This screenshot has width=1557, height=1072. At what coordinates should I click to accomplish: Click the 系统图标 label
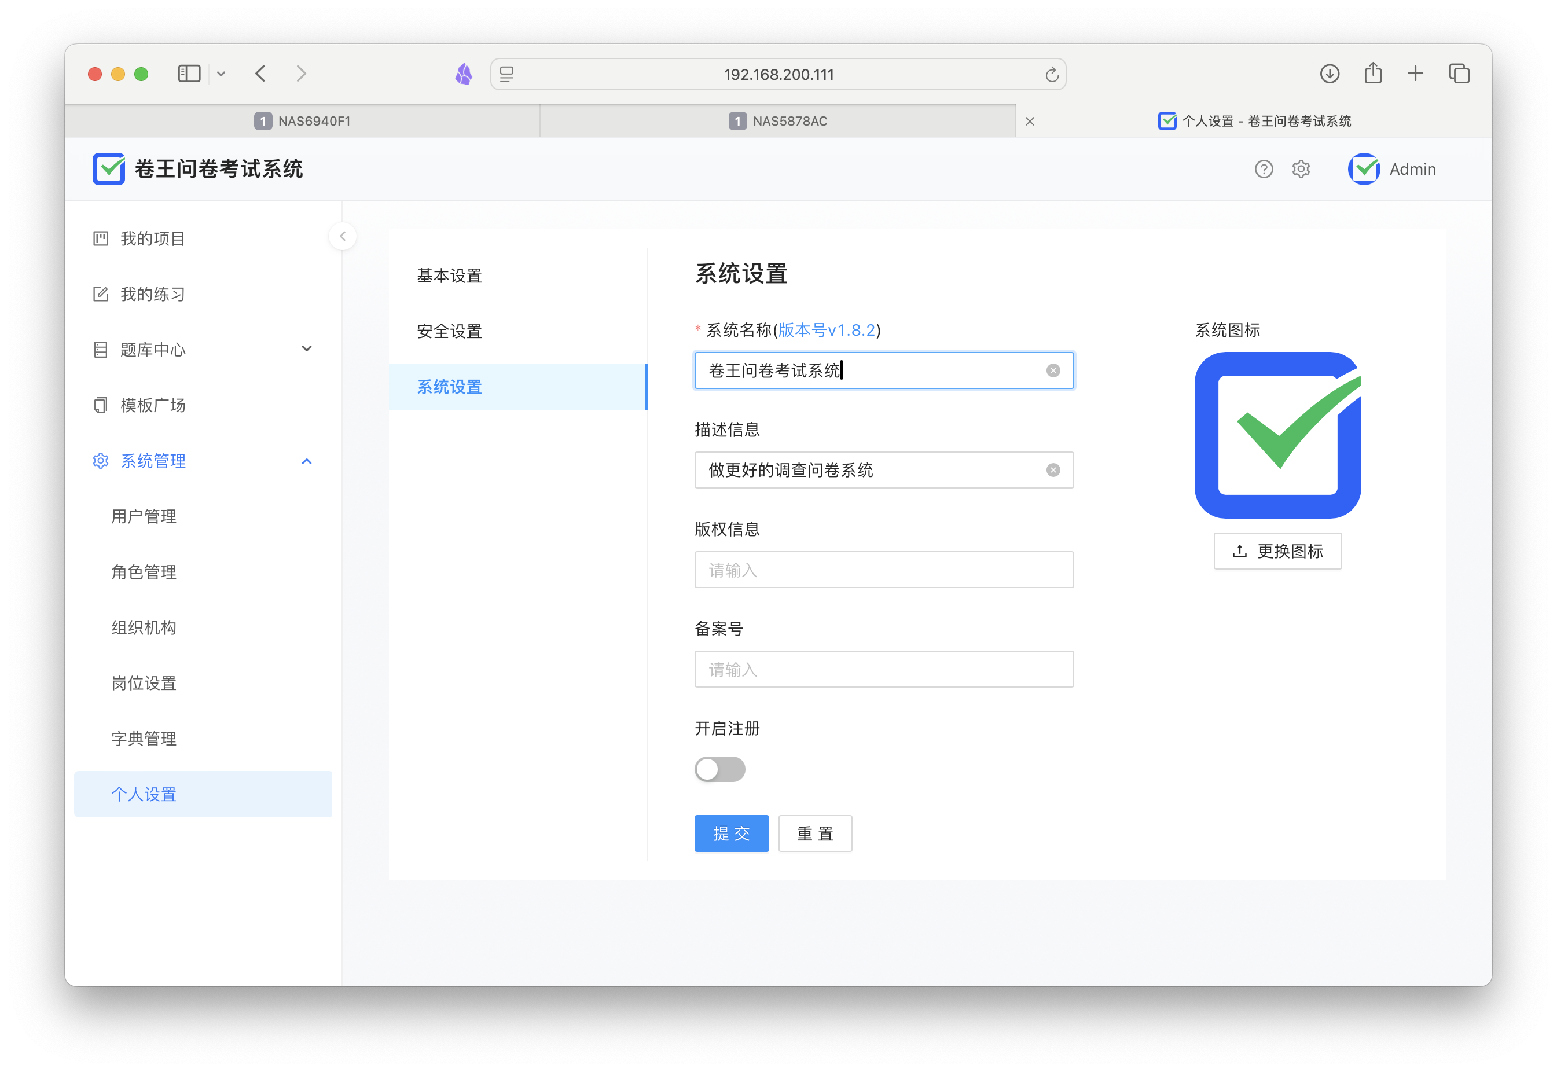1227,331
